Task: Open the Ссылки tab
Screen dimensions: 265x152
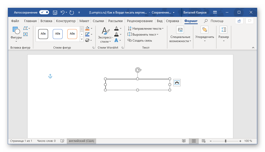Action: click(98, 21)
